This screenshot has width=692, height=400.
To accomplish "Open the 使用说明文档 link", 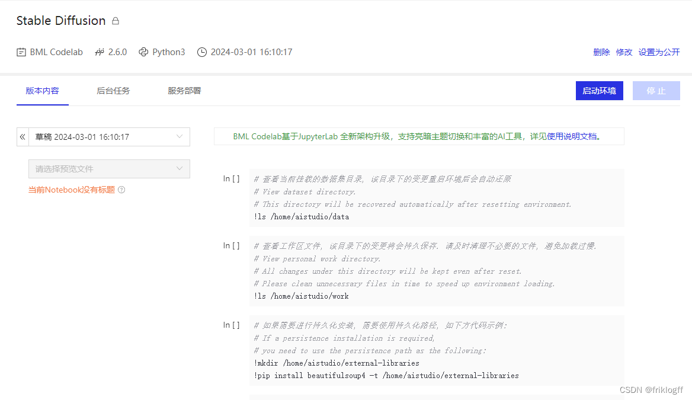I will (x=572, y=136).
